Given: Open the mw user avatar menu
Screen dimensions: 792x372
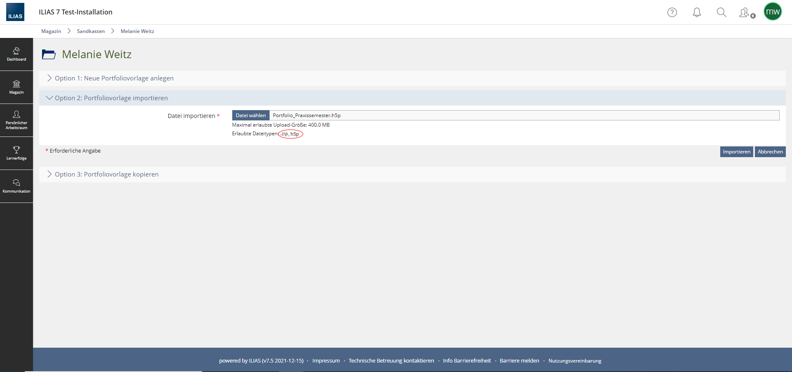Looking at the screenshot, I should tap(772, 12).
